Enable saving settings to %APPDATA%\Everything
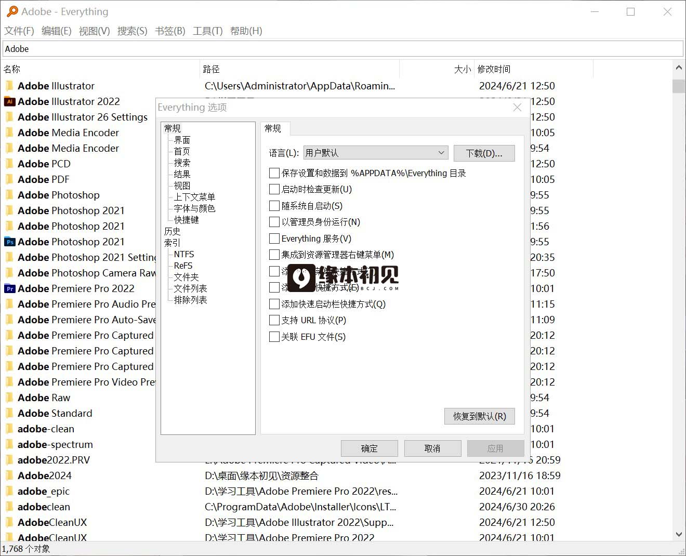 (274, 173)
